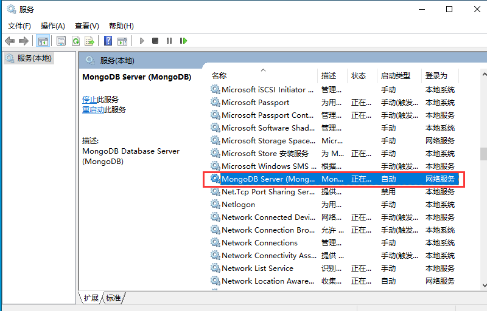Switch to the 标准 tab
The width and height of the screenshot is (487, 311).
point(113,298)
